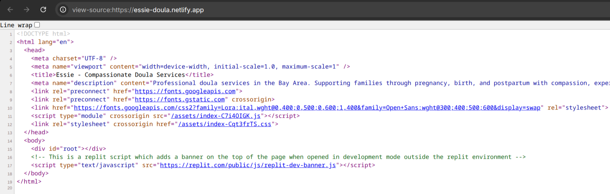Click the replit script comment line
Image resolution: width=610 pixels, height=194 pixels.
point(278,157)
